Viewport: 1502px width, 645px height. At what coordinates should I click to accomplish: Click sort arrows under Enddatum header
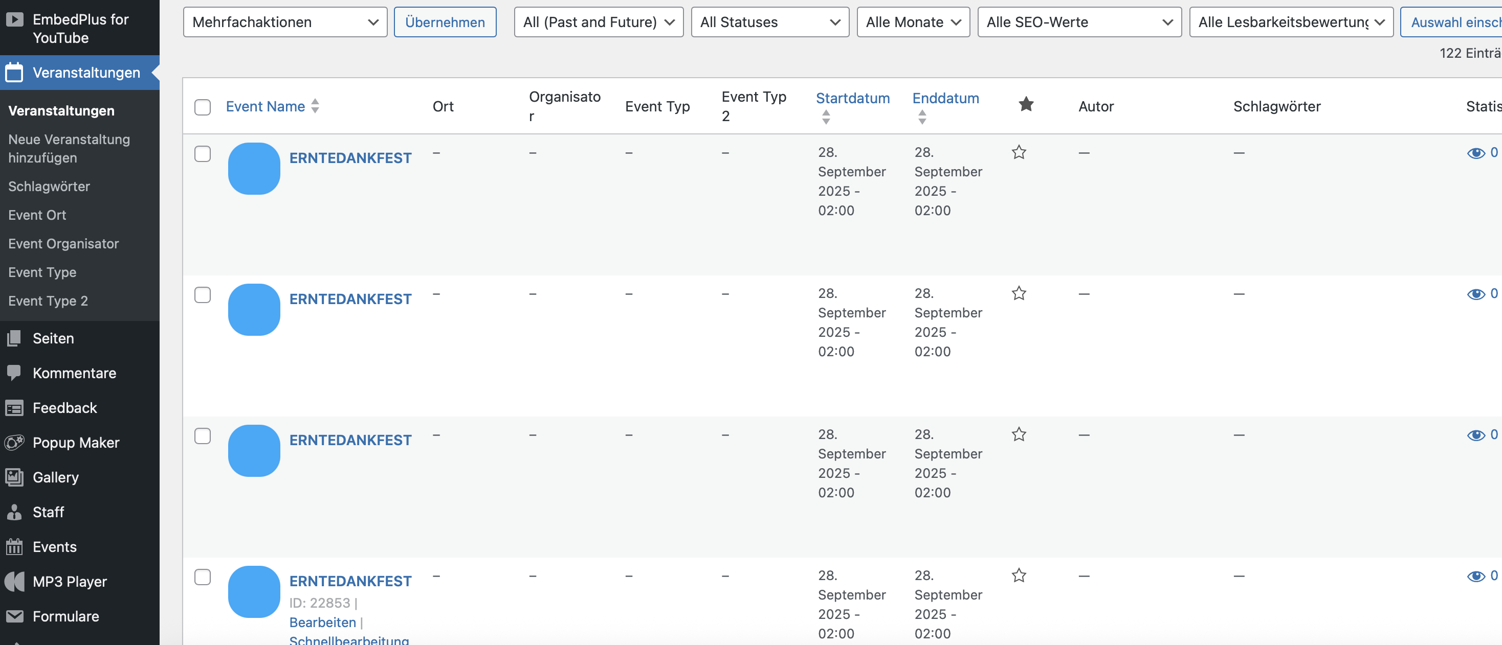pos(922,117)
